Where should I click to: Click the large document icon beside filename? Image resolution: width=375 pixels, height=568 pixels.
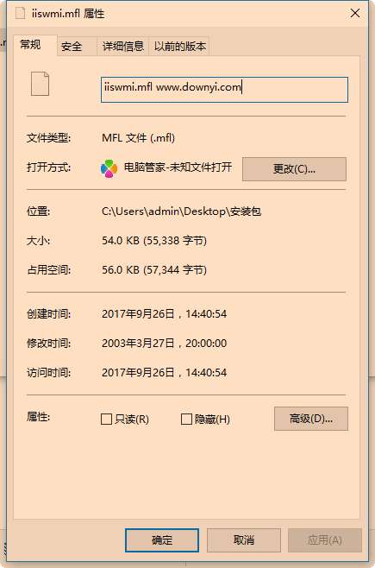(x=40, y=84)
